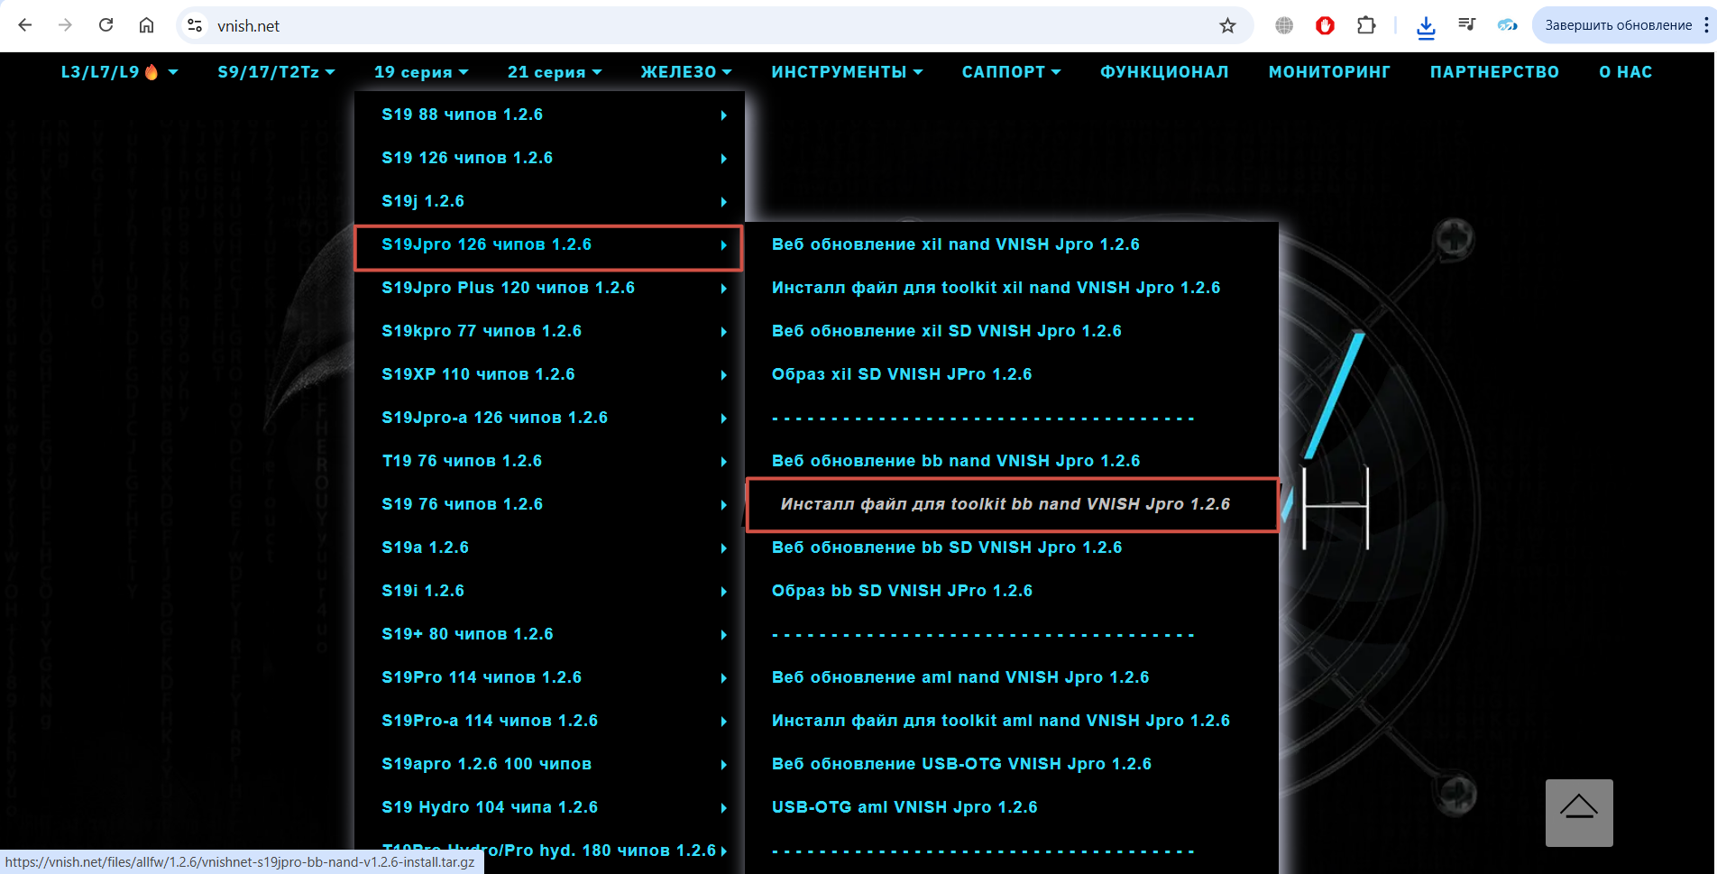Select 'S19 76 чипов 1.2.6' item
1717x874 pixels.
pyautogui.click(x=549, y=504)
